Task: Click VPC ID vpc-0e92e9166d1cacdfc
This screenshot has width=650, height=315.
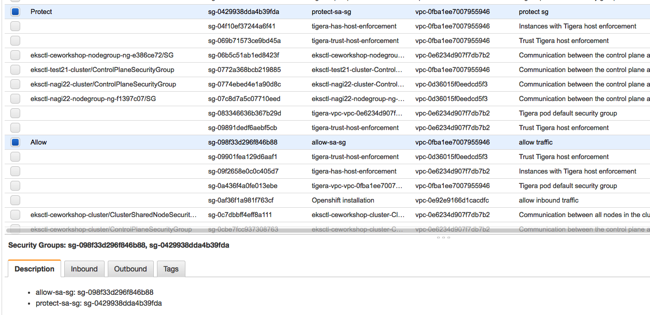Action: [x=452, y=200]
